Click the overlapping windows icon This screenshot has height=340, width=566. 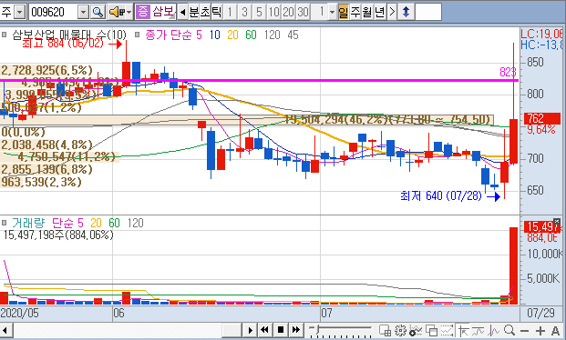click(431, 330)
